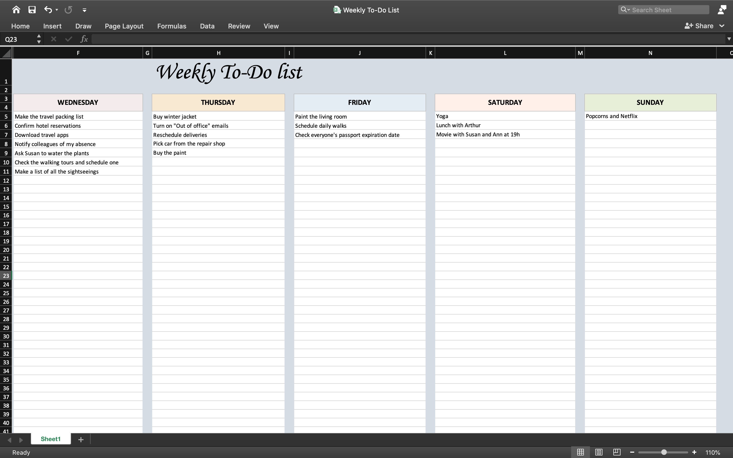Click the Save icon
Image resolution: width=733 pixels, height=458 pixels.
point(31,10)
